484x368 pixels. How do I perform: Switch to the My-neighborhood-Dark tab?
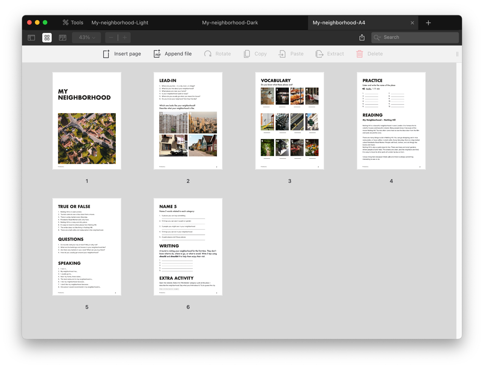[x=230, y=22]
